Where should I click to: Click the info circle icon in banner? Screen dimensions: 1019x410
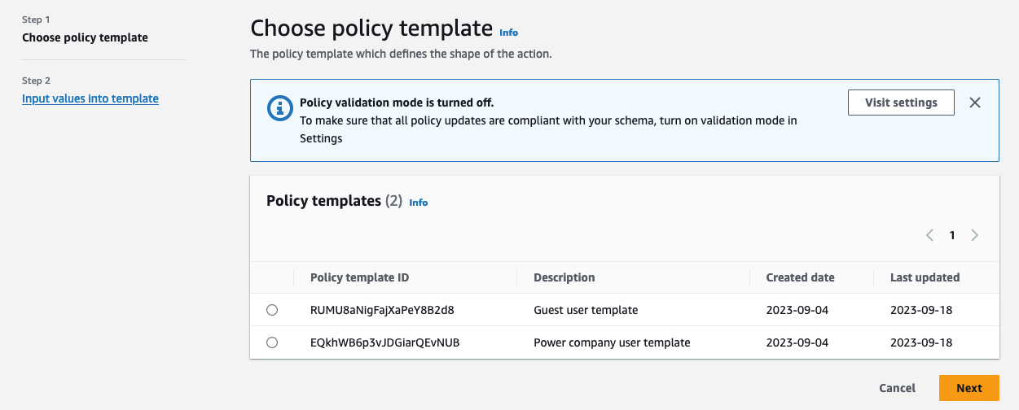(280, 107)
